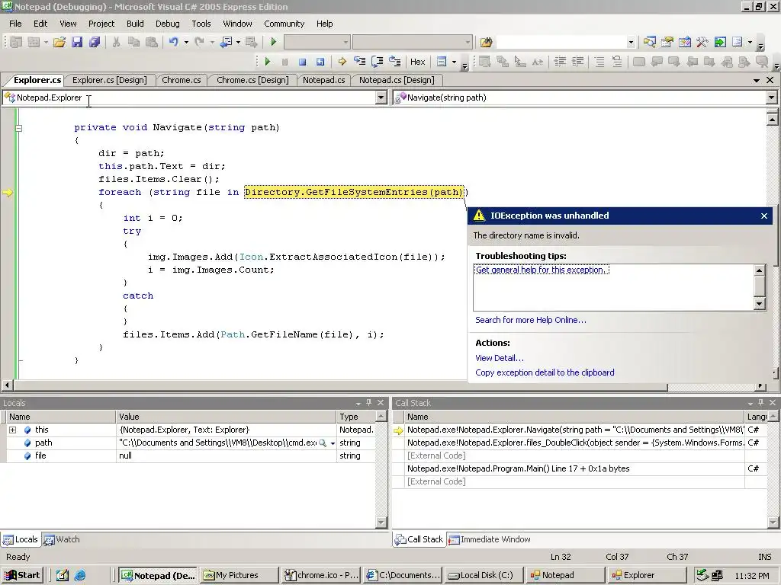Open Internet Explorer quick launch icon
The height and width of the screenshot is (585, 781).
tap(80, 575)
